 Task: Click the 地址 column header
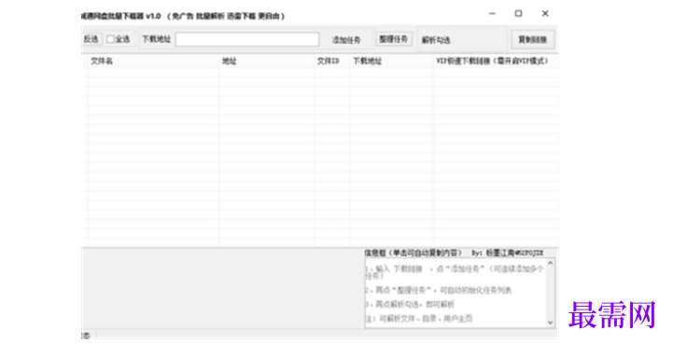(x=267, y=61)
